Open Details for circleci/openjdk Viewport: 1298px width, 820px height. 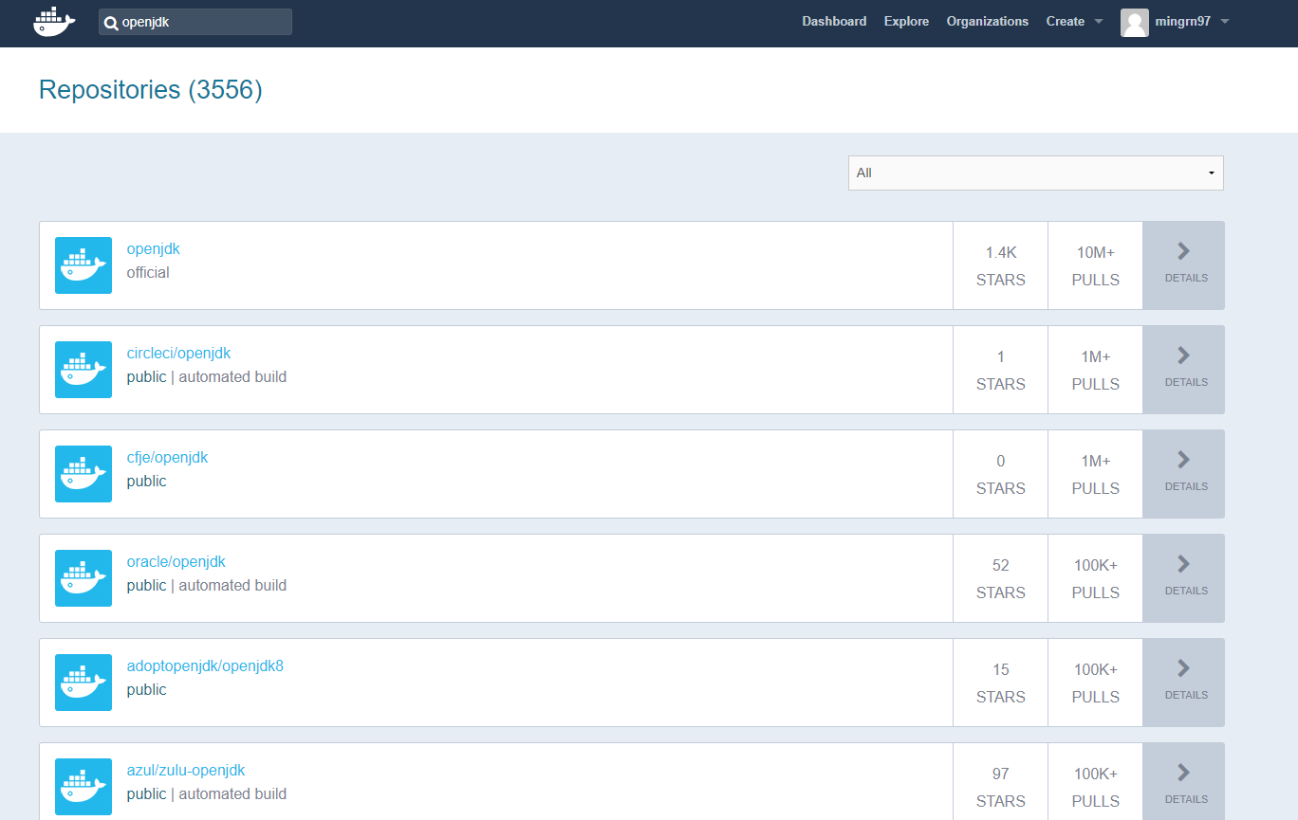[x=1183, y=370]
